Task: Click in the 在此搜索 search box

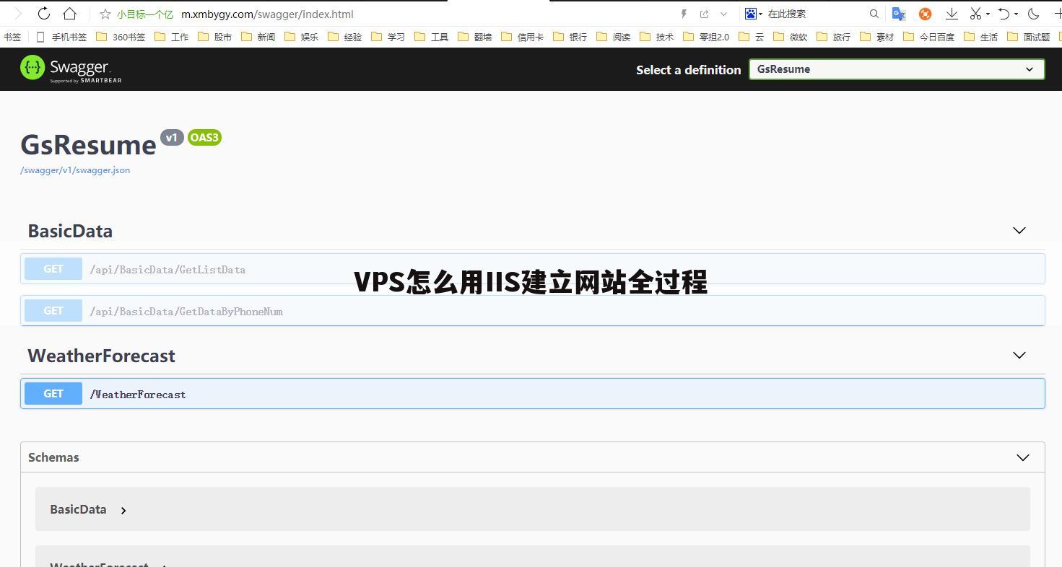Action: pos(816,14)
